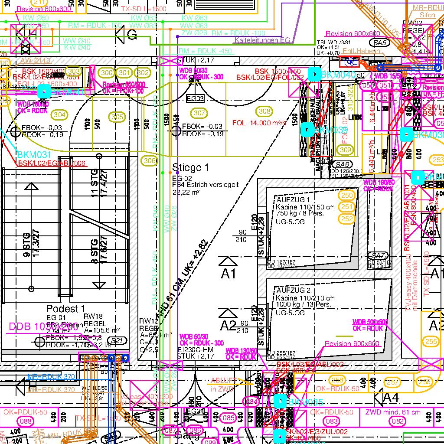The height and width of the screenshot is (444, 444).
Task: Click the boxed 'EG03' door label
Action: [195, 98]
